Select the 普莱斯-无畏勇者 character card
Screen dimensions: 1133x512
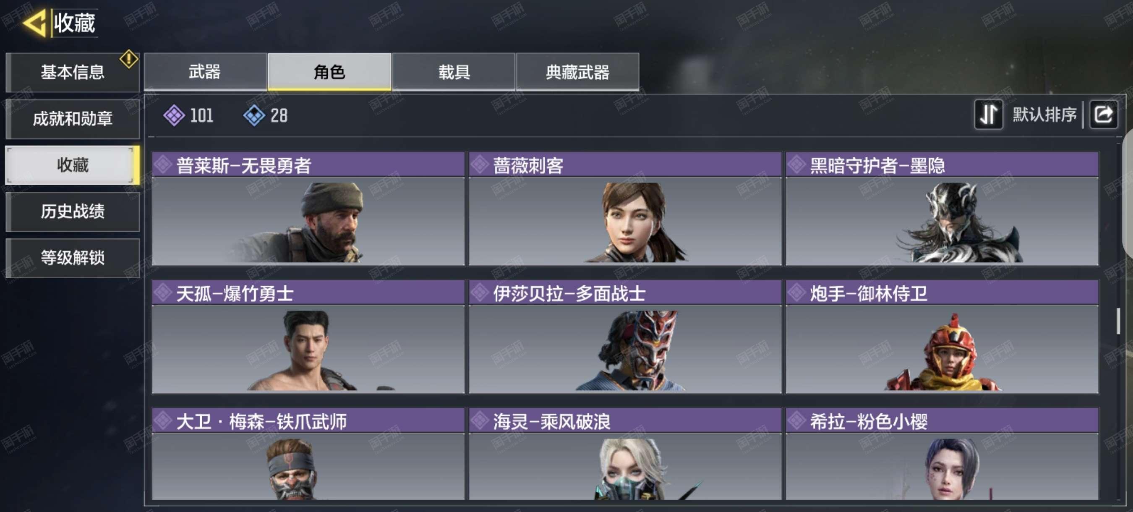coord(308,209)
